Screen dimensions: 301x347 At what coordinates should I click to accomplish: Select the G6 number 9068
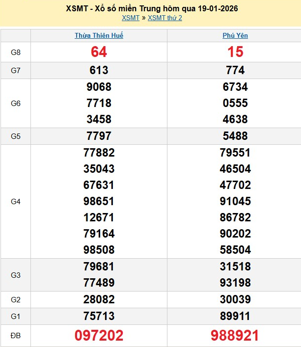point(99,87)
